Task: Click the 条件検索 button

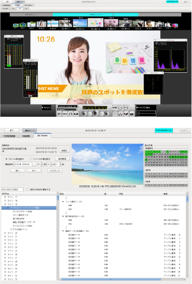Action: click(62, 159)
